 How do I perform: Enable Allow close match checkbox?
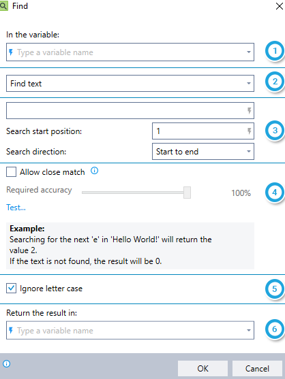coord(11,172)
